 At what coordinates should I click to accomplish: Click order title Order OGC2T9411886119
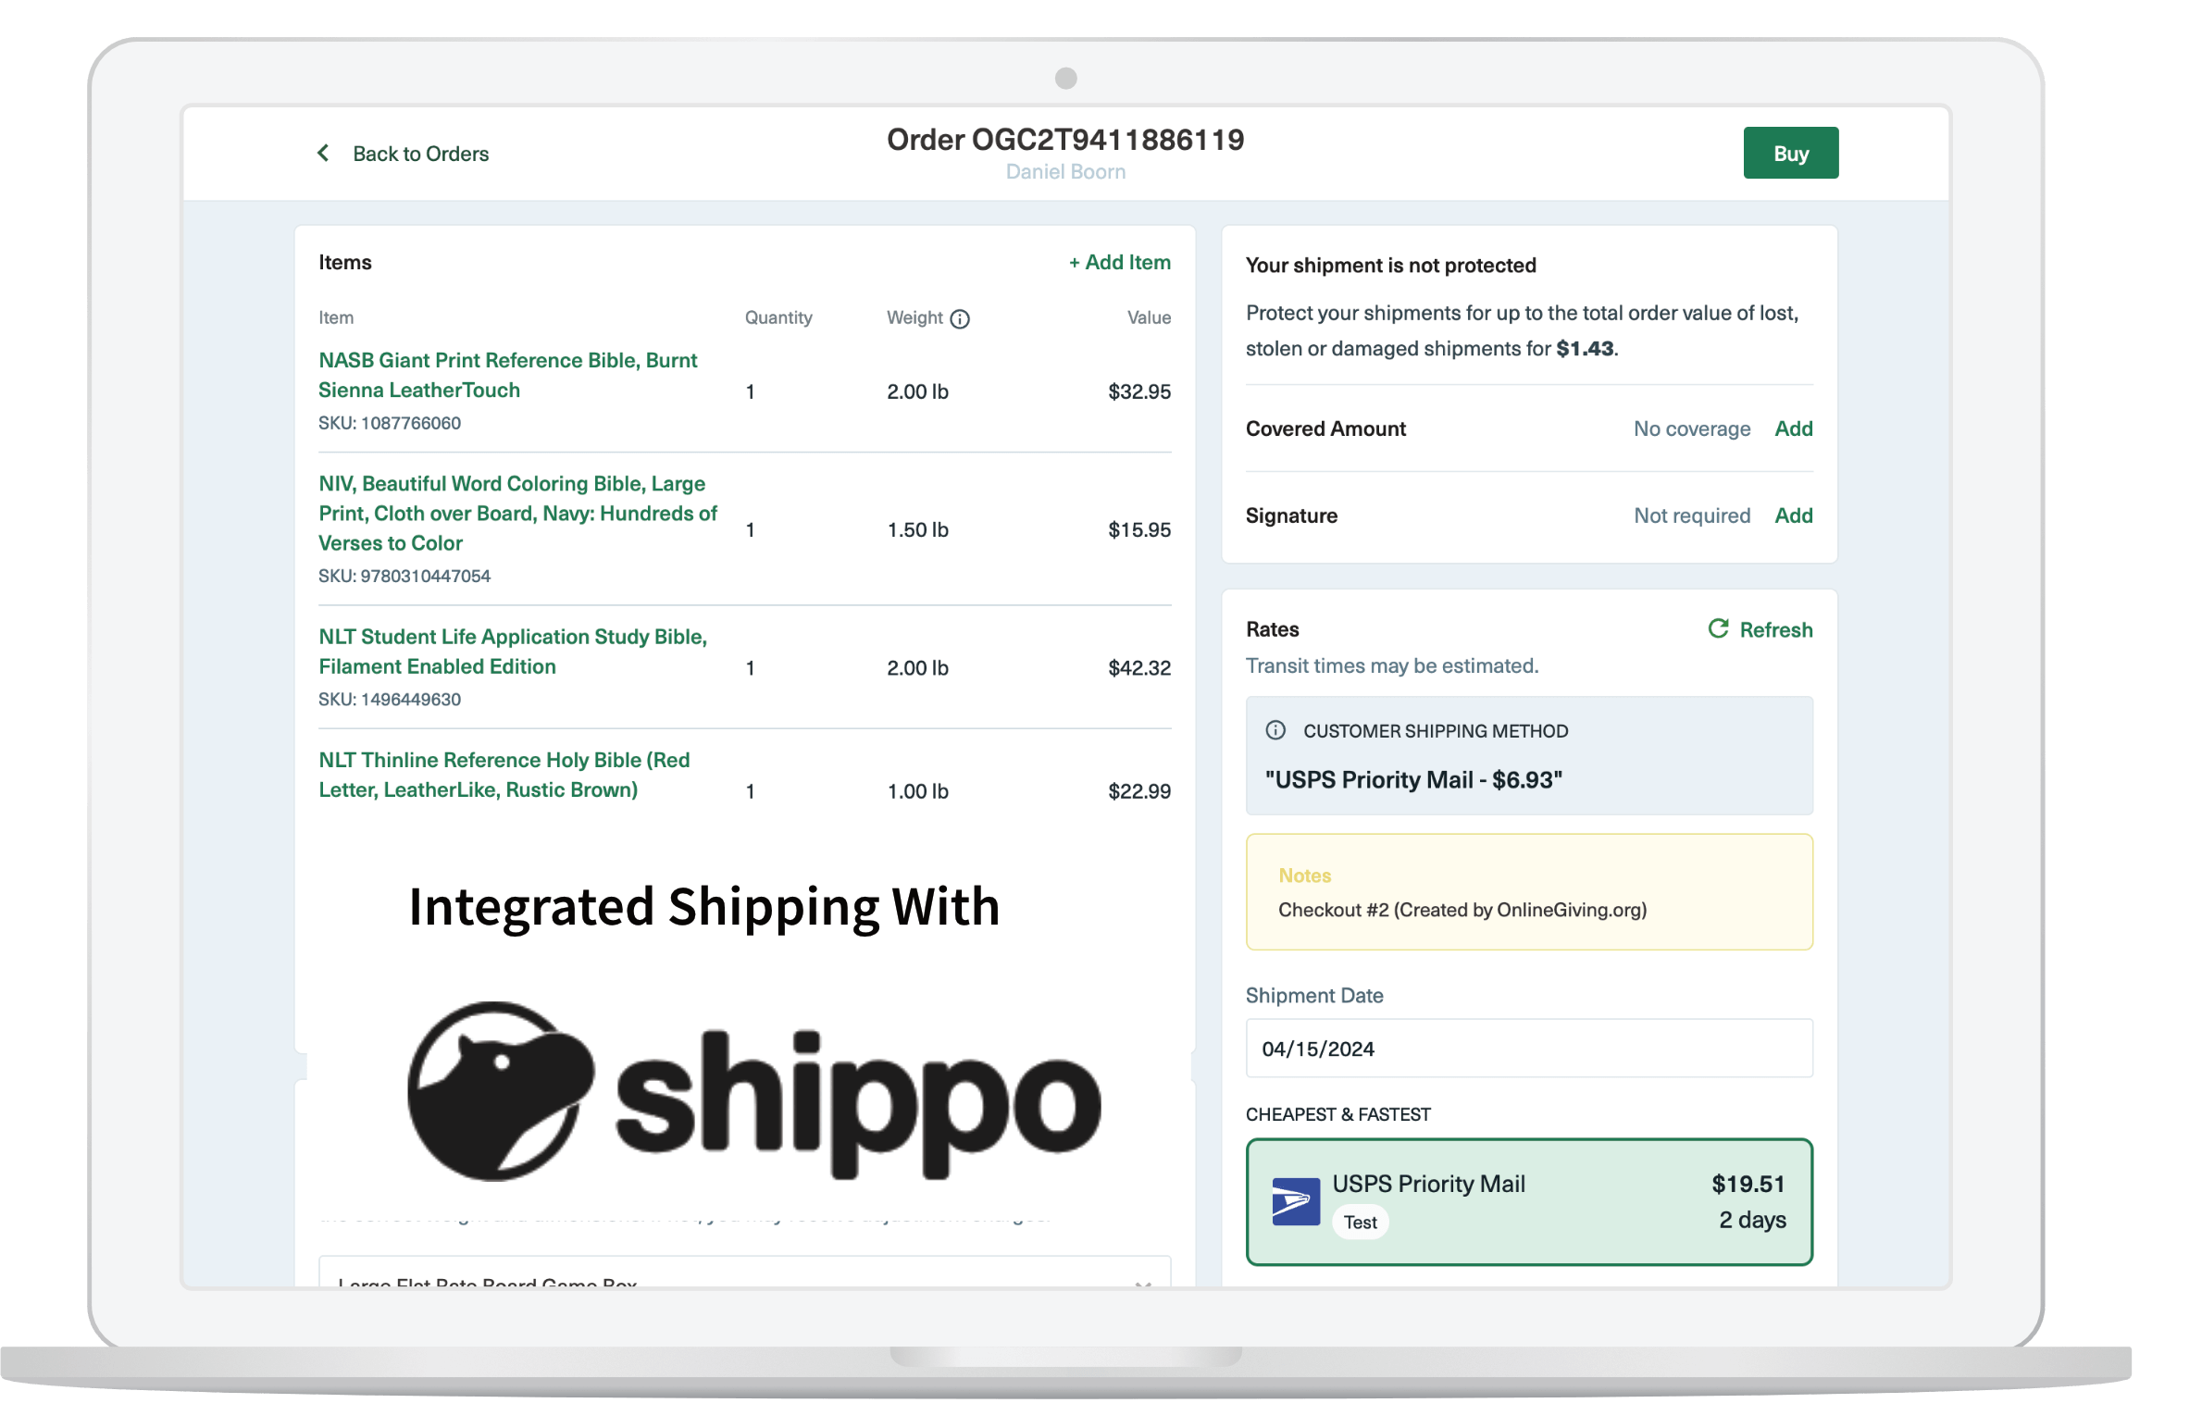pos(1065,140)
